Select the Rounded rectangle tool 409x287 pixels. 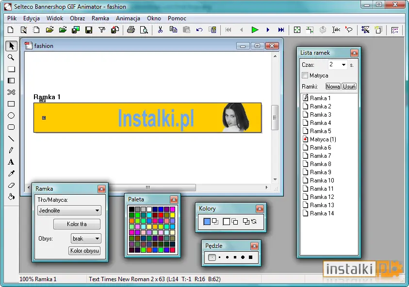(11, 127)
